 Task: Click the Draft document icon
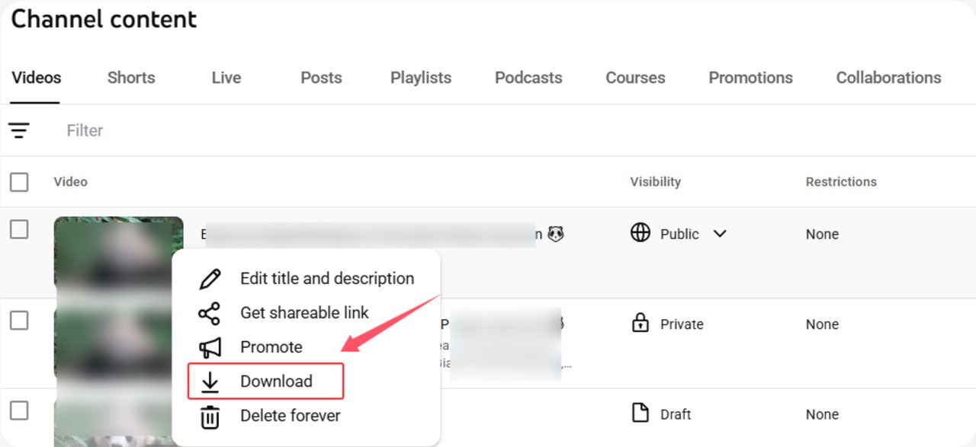click(x=640, y=413)
